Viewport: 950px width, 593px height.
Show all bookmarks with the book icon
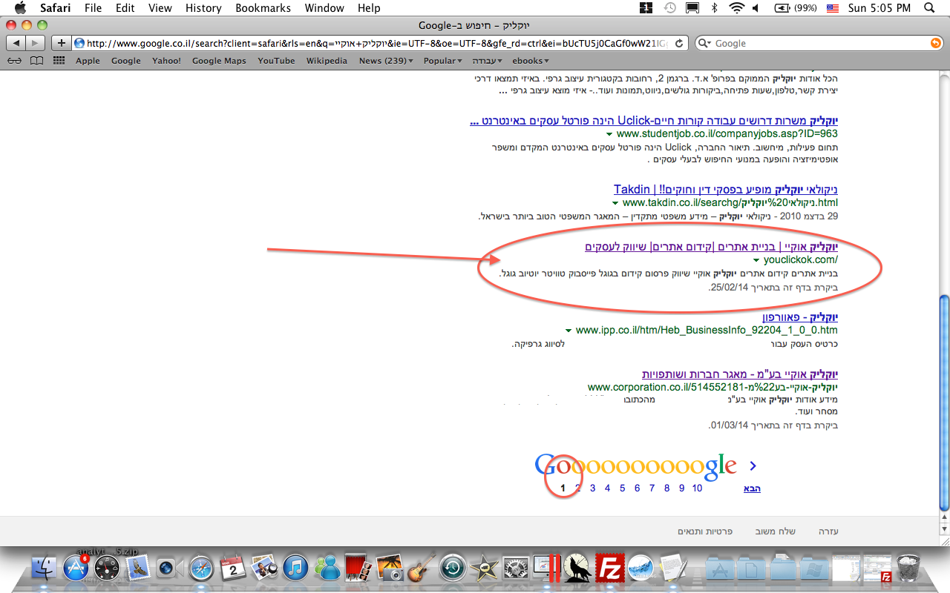[x=36, y=61]
